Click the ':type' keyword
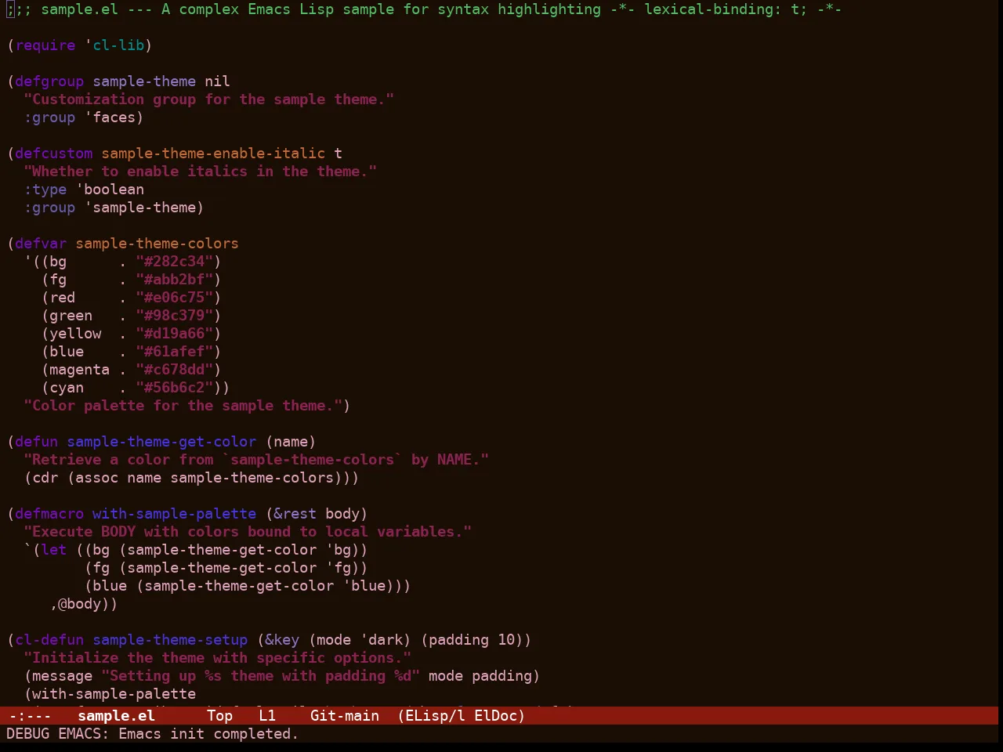The image size is (1003, 752). coord(45,190)
